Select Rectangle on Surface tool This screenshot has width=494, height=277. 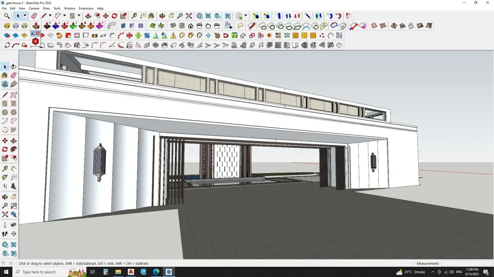[x=263, y=25]
